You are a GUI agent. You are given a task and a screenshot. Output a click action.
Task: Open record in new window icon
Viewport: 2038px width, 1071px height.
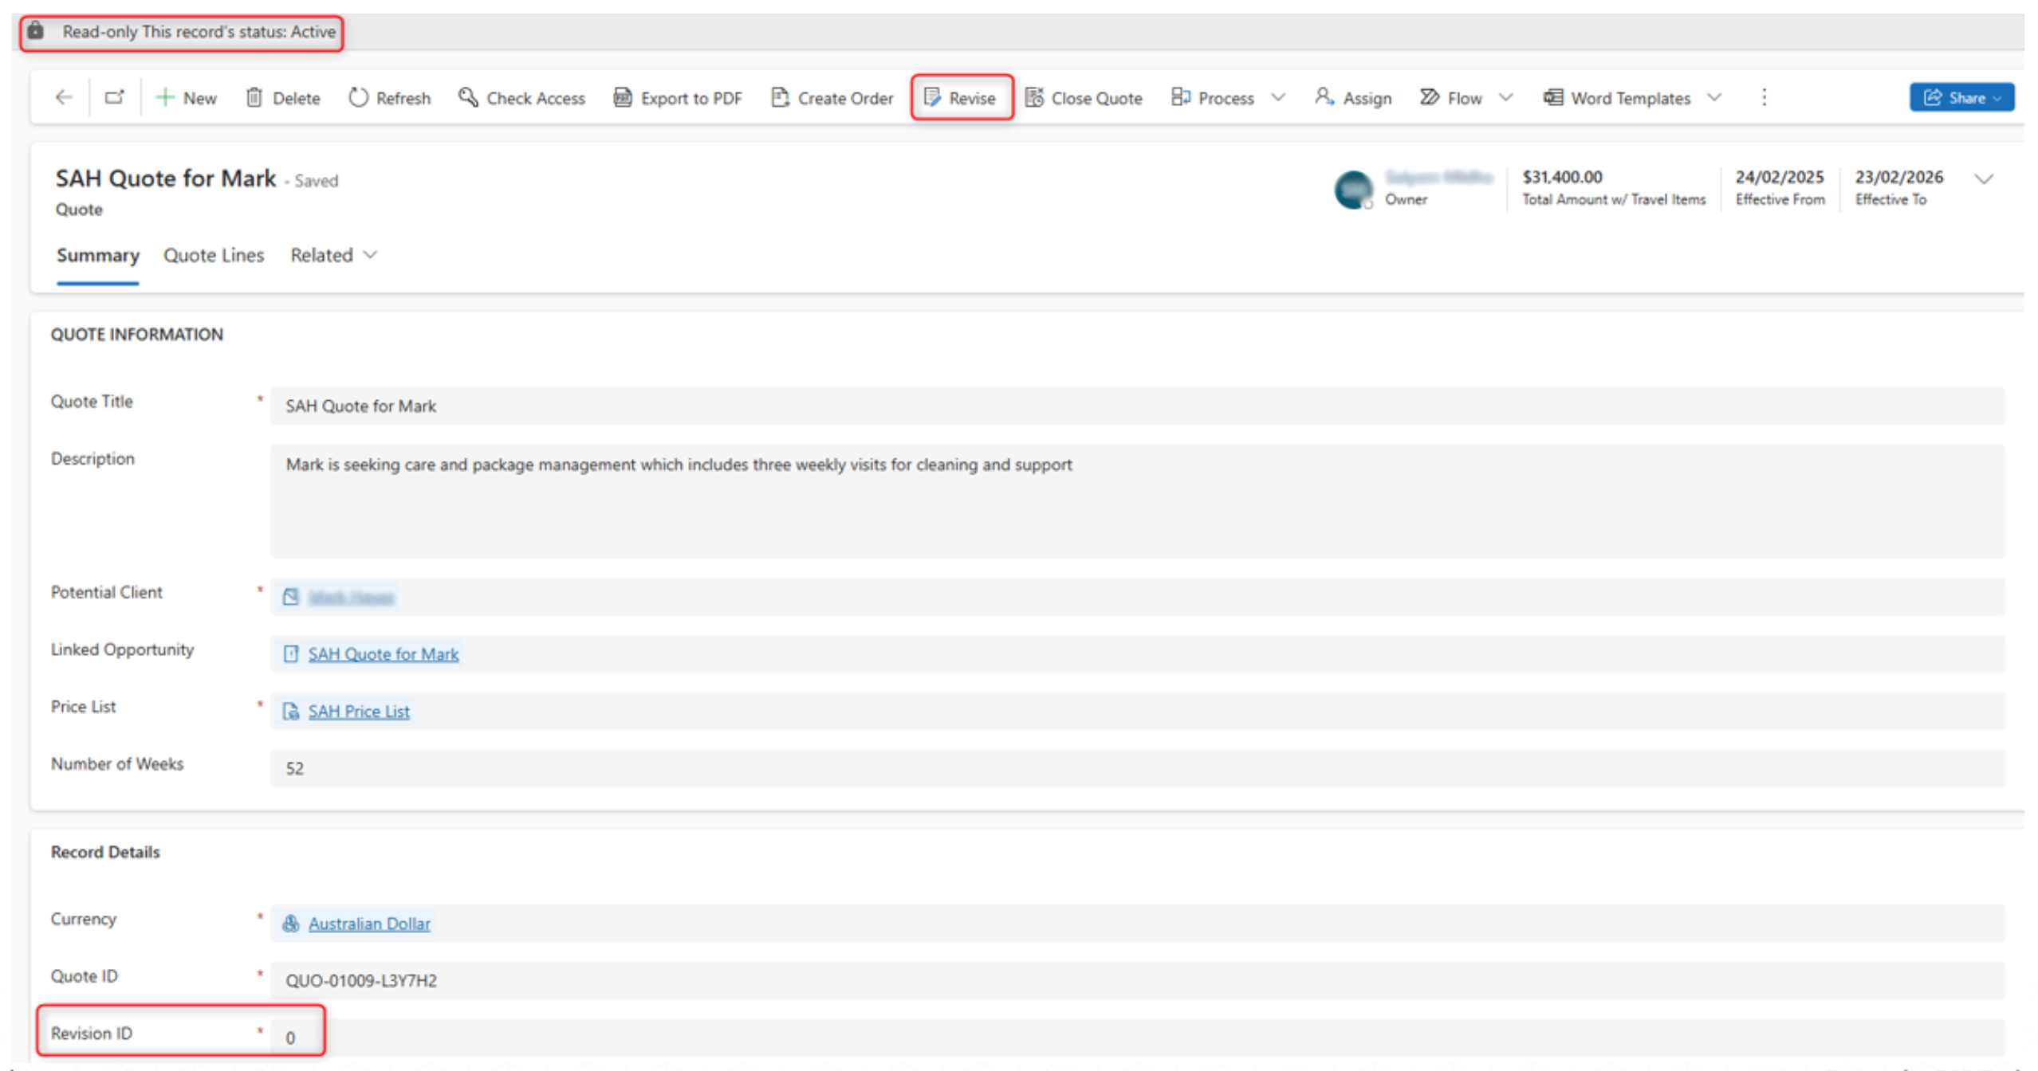click(115, 97)
